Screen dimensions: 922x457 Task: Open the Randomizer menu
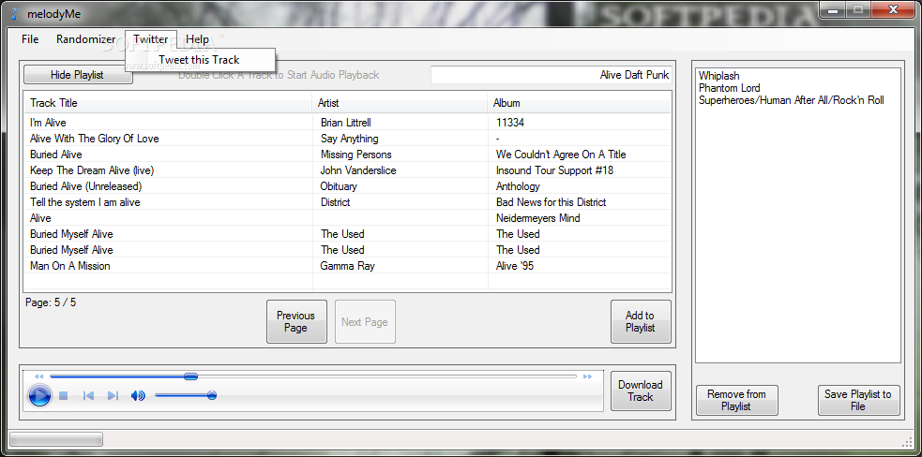click(86, 39)
